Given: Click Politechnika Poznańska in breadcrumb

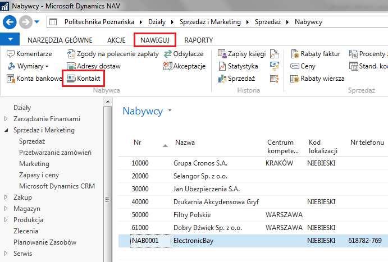Looking at the screenshot, I should [99, 22].
